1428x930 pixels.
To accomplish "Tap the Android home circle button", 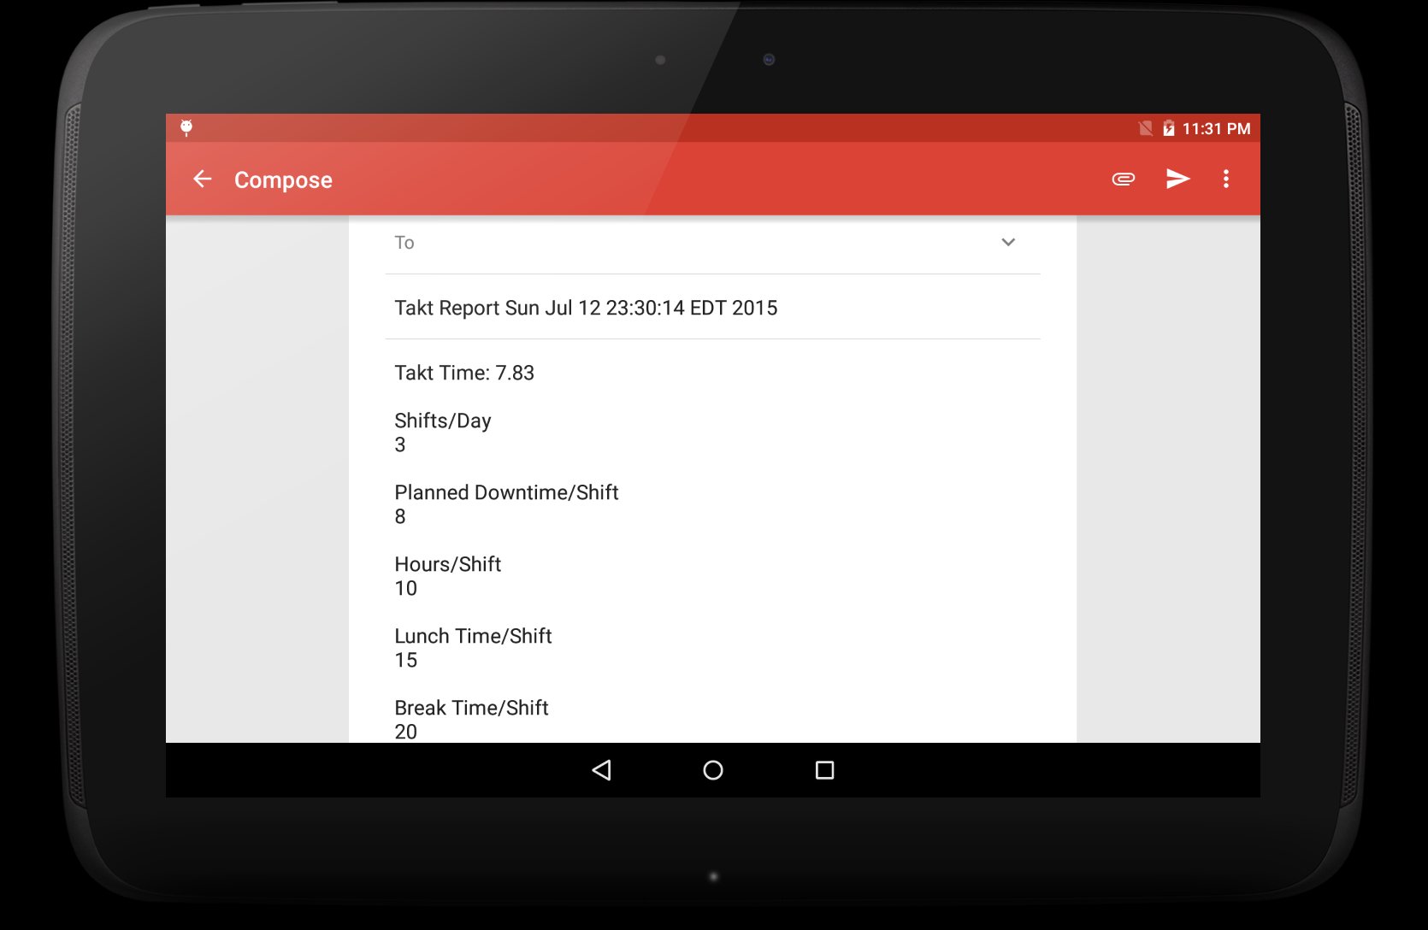I will pyautogui.click(x=713, y=770).
